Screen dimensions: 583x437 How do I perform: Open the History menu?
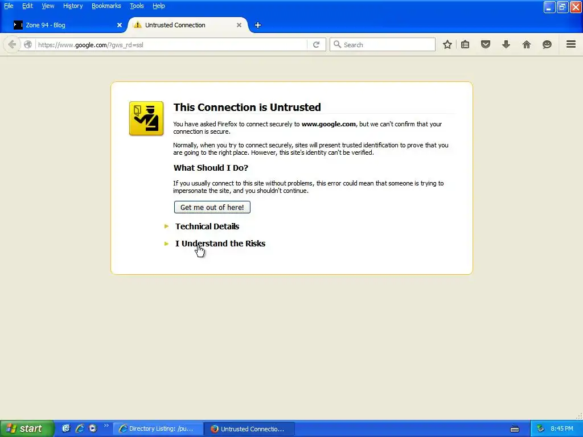click(73, 6)
